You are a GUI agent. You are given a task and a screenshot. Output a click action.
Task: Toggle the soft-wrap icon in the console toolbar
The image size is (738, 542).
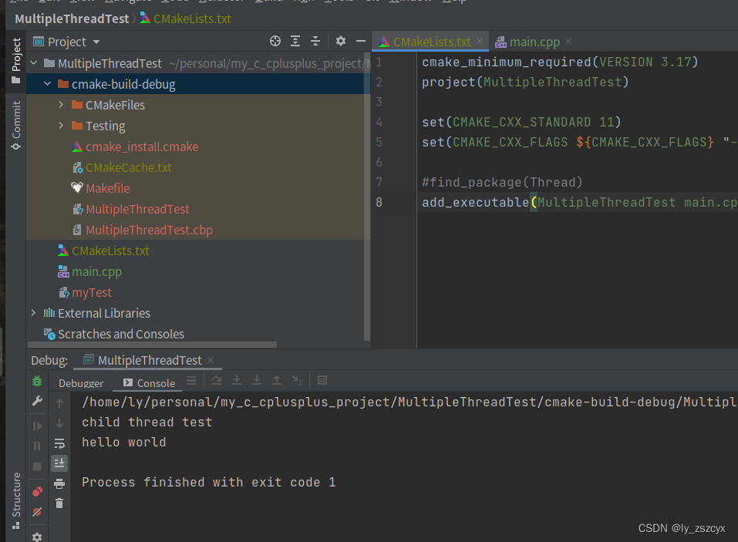[x=59, y=443]
